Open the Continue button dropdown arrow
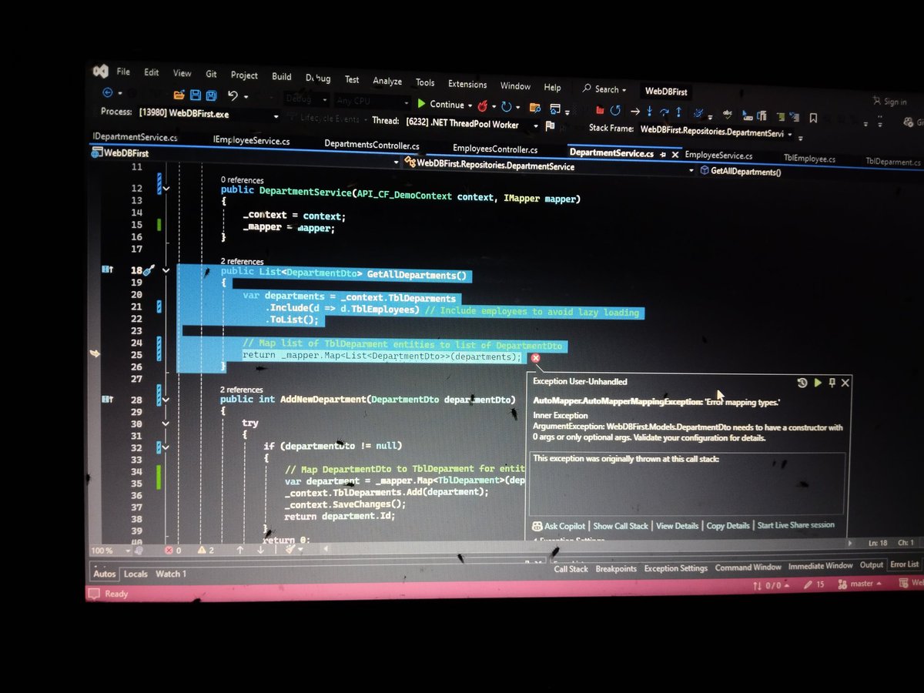 click(470, 105)
